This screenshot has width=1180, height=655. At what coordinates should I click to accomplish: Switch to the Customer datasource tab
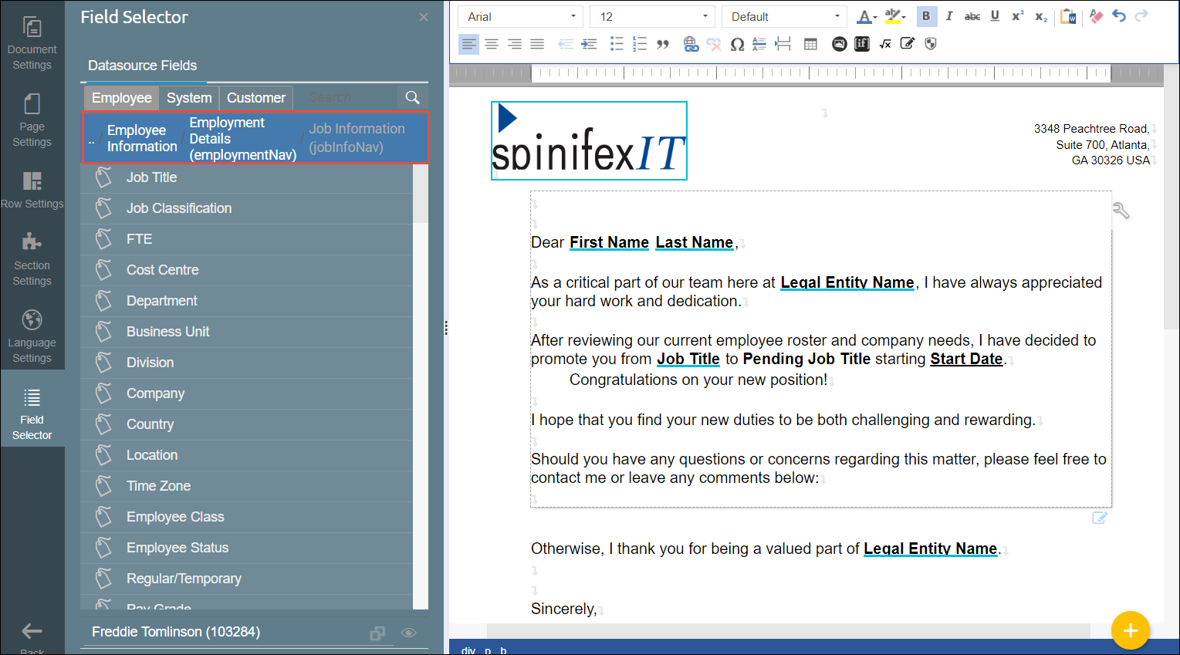[255, 98]
